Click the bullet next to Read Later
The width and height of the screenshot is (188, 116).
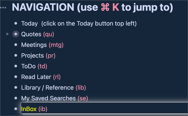[16, 77]
